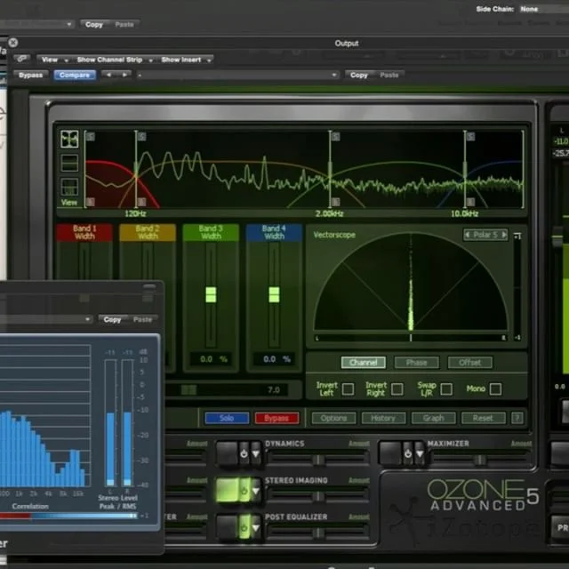Select the spectrum crossover view icon
This screenshot has height=569, width=569.
pos(69,139)
